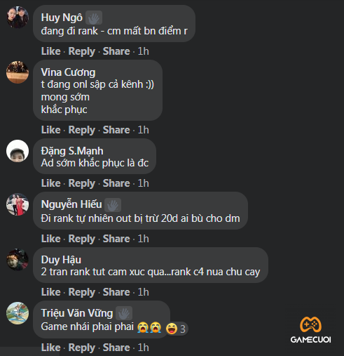Like Nguyễn Hiếu's comment about rank
This screenshot has height=356, width=344.
pyautogui.click(x=51, y=239)
